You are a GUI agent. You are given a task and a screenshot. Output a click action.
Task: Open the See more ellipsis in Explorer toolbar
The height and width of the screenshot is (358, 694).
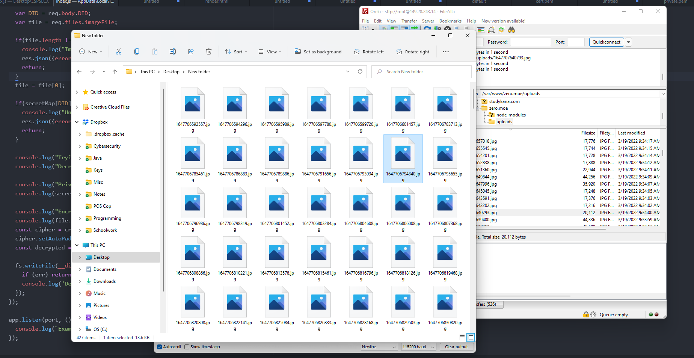pos(446,51)
